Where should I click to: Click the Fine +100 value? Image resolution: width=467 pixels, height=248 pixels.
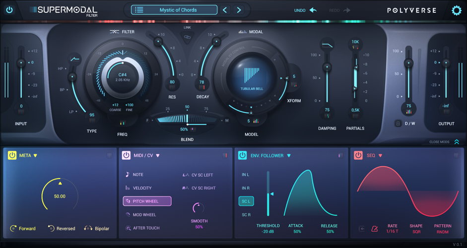129,105
